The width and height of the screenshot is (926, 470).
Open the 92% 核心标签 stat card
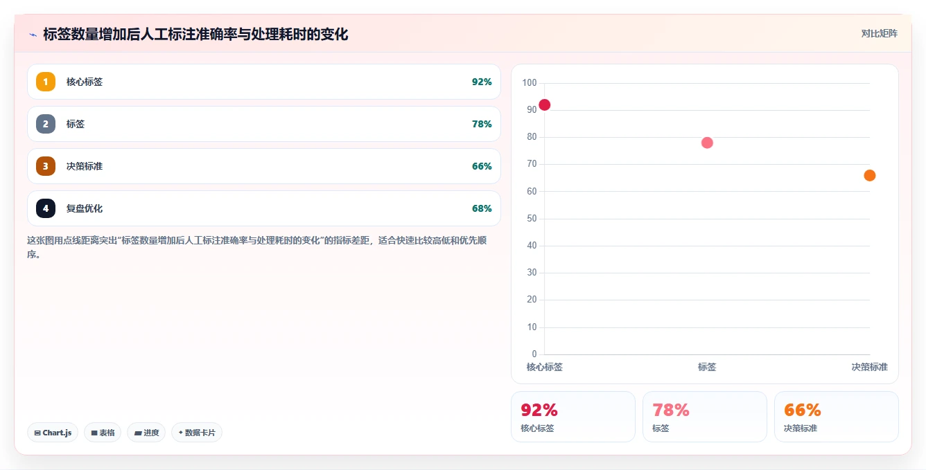pos(573,417)
